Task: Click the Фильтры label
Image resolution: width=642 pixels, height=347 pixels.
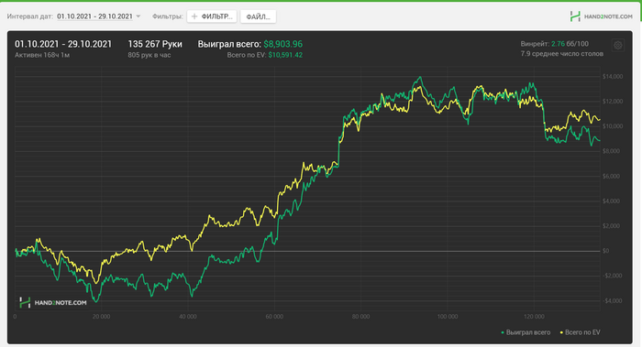Action: (x=168, y=16)
